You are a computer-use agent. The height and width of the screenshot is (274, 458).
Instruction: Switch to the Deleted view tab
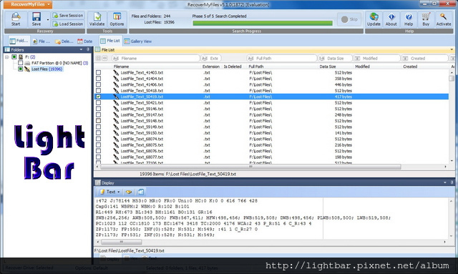(64, 41)
